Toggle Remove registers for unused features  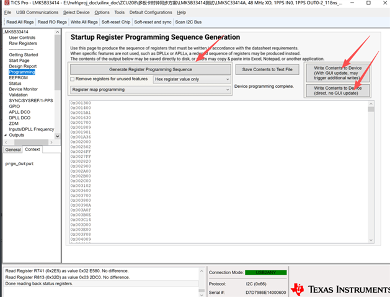coord(73,79)
